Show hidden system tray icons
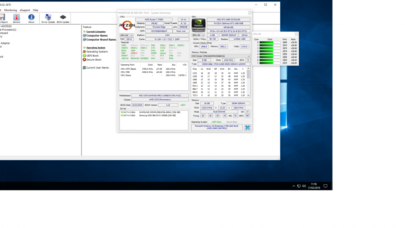The height and width of the screenshot is (228, 405). [x=294, y=186]
